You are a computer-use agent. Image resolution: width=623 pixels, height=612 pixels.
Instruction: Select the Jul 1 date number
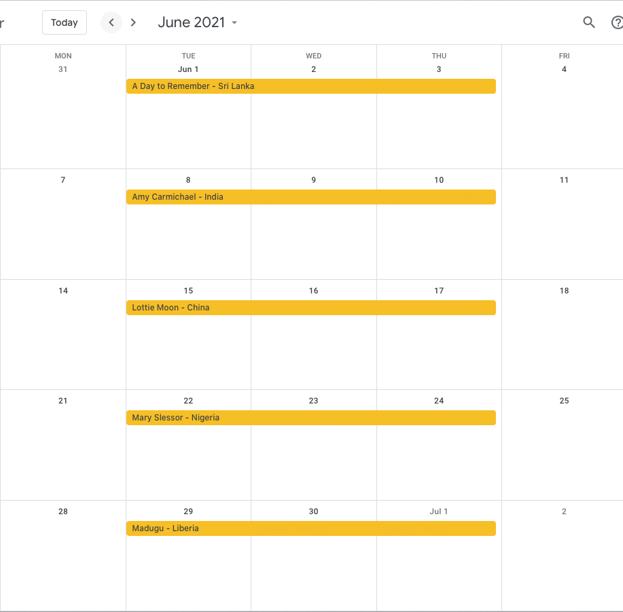coord(439,511)
